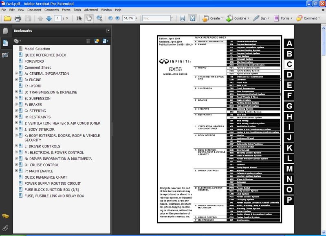Select the Hand tool
Image resolution: width=326 pixels, height=236 pixels.
tap(88, 18)
